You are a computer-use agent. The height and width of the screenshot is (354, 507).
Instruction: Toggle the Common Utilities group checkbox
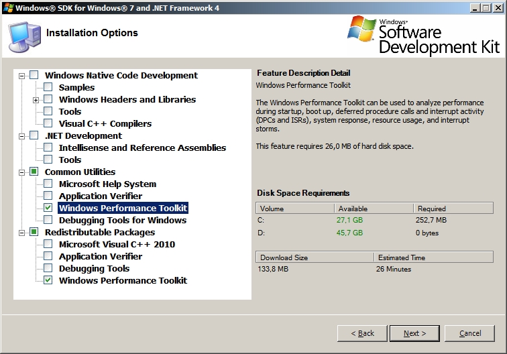click(34, 172)
